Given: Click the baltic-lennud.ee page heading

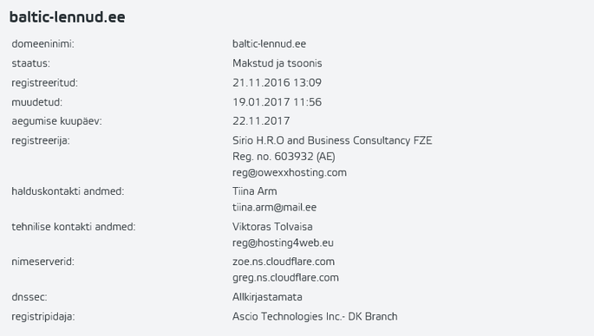Looking at the screenshot, I should click(x=67, y=17).
